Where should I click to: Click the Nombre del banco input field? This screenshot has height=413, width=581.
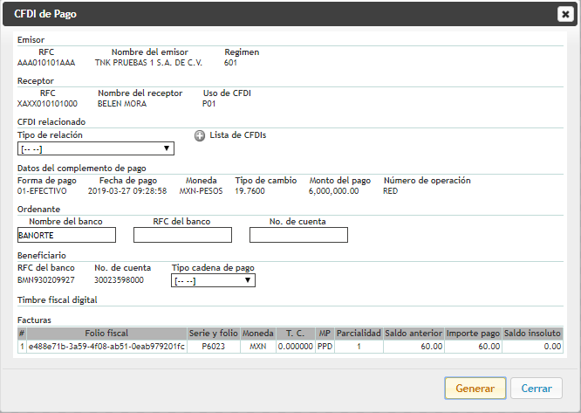pyautogui.click(x=66, y=235)
